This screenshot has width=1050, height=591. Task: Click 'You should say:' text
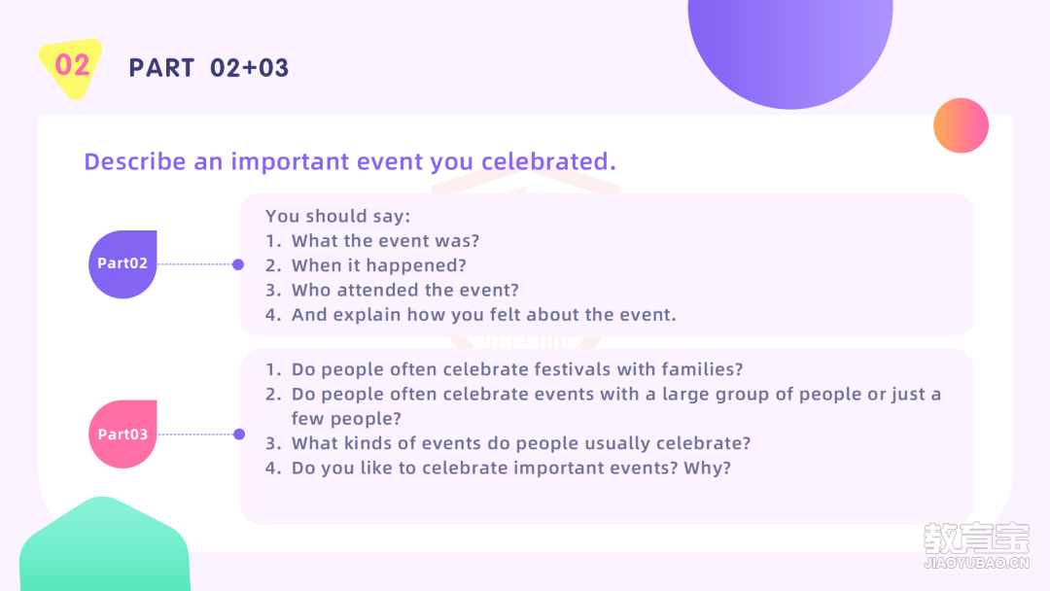coord(338,216)
